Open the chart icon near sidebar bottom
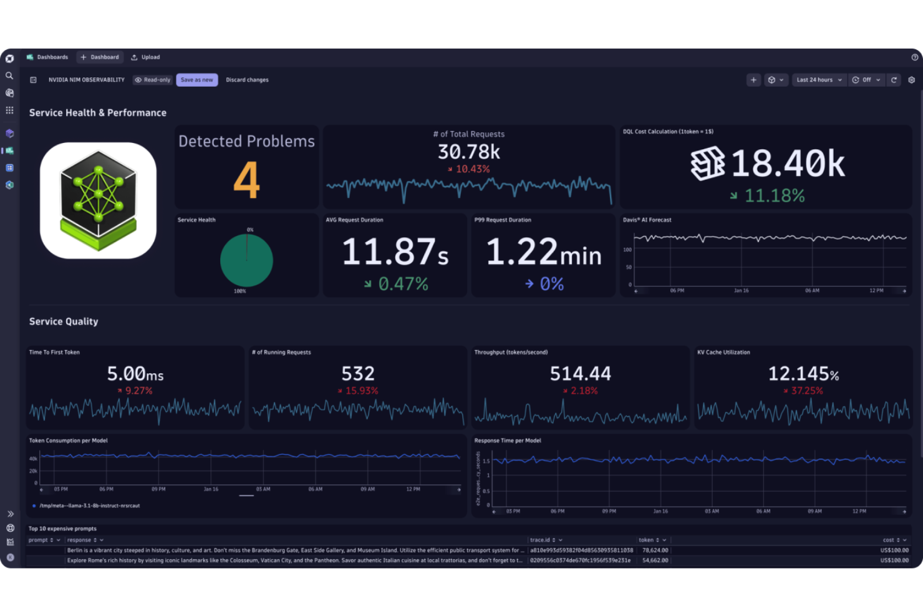923x616 pixels. pyautogui.click(x=10, y=542)
